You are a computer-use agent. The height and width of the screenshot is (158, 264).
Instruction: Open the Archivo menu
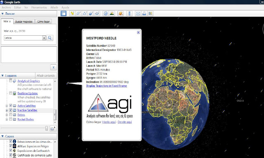tap(6, 7)
